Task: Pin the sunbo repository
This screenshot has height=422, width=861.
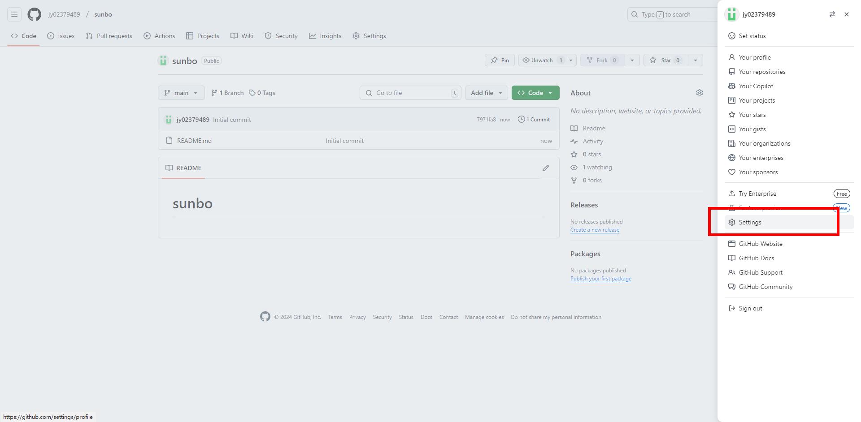Action: 500,60
